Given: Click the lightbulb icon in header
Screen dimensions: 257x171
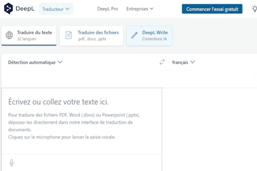Looking at the screenshot, I should (x=255, y=9).
